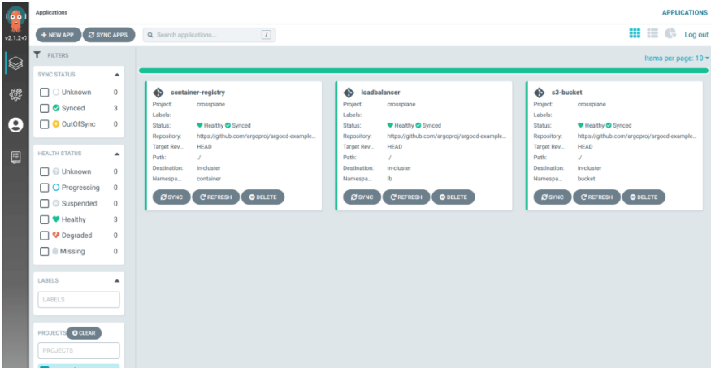Open the Documentation icon in sidebar
This screenshot has height=368, width=711.
point(15,156)
